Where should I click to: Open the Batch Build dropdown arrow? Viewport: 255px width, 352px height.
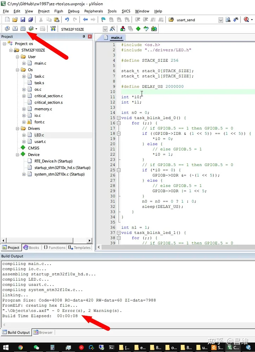pos(36,29)
